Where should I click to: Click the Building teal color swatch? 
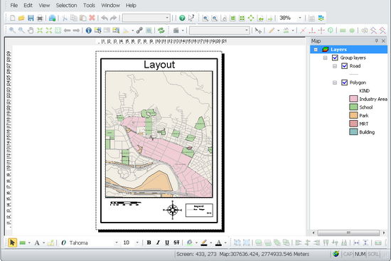353,132
